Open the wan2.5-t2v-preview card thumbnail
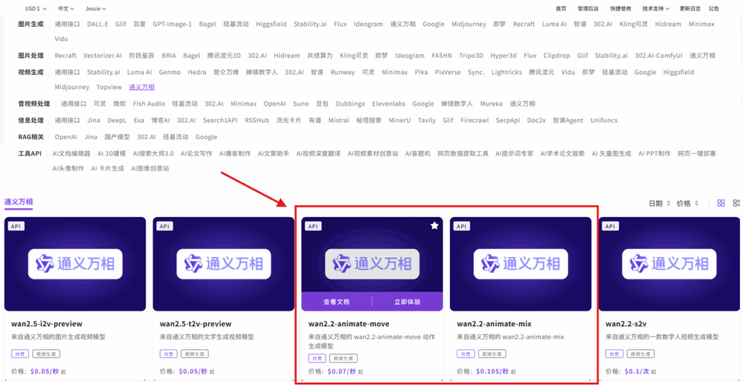Viewport: 743px width, 385px height. tap(223, 264)
